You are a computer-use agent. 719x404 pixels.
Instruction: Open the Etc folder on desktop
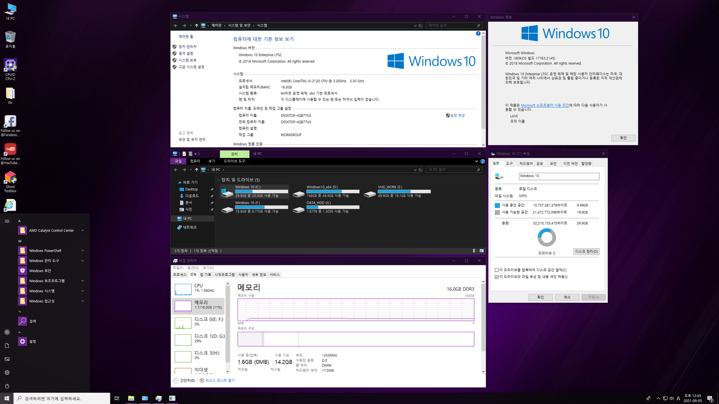(x=10, y=96)
